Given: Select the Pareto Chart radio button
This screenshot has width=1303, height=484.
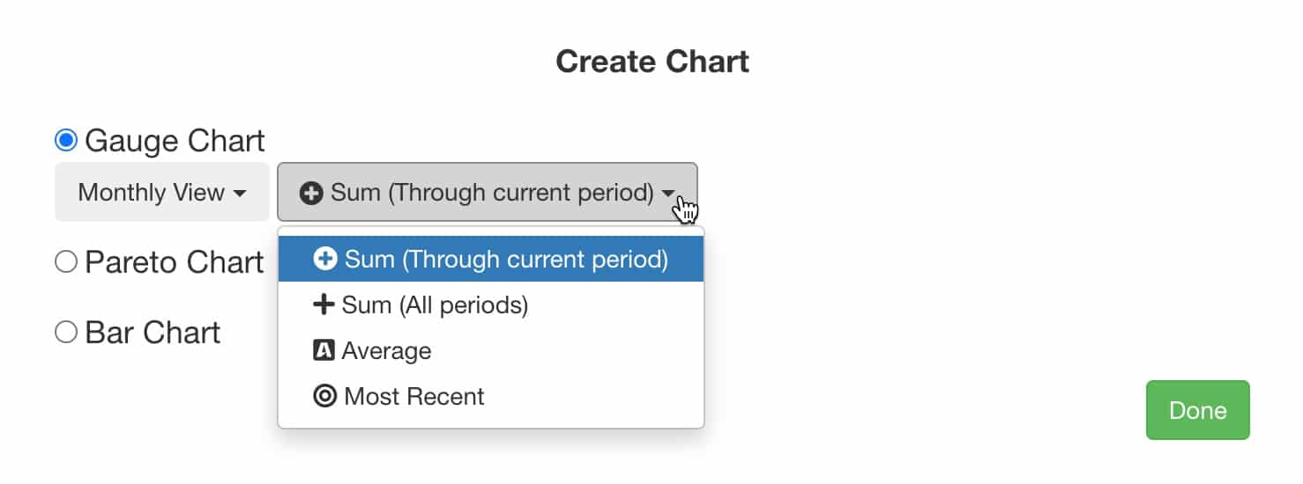Looking at the screenshot, I should click(66, 262).
